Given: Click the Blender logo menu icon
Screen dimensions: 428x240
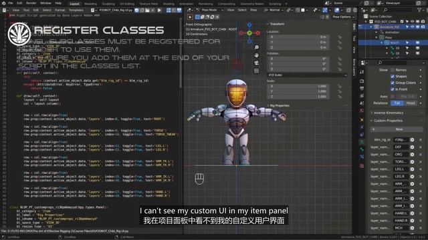Looking at the screenshot, I should [x=3, y=3].
